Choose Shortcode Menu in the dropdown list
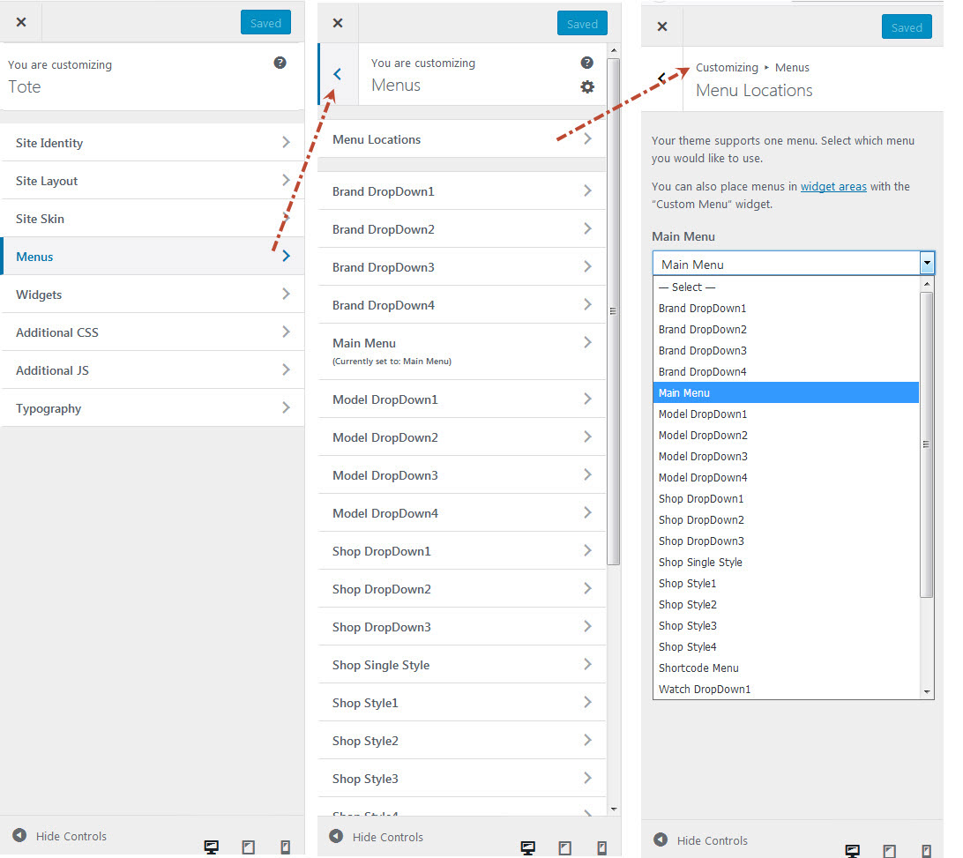 (786, 668)
